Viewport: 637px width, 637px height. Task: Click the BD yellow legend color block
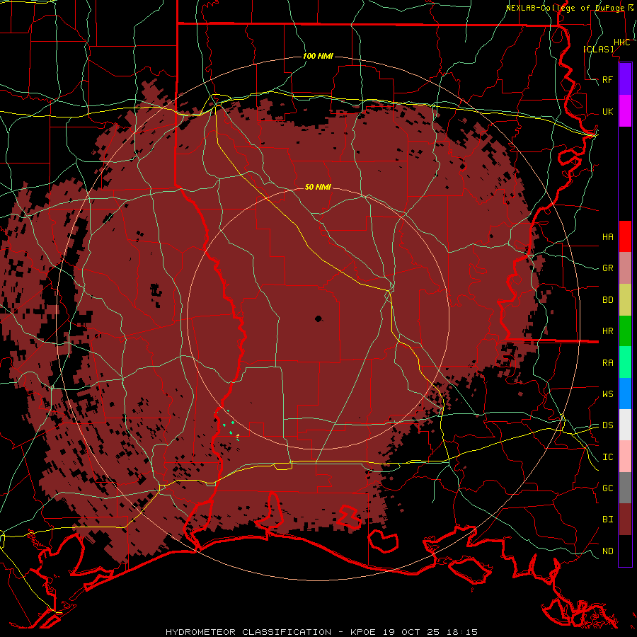coord(625,300)
